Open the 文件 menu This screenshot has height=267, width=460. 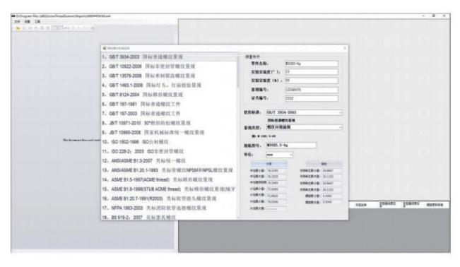[17, 22]
